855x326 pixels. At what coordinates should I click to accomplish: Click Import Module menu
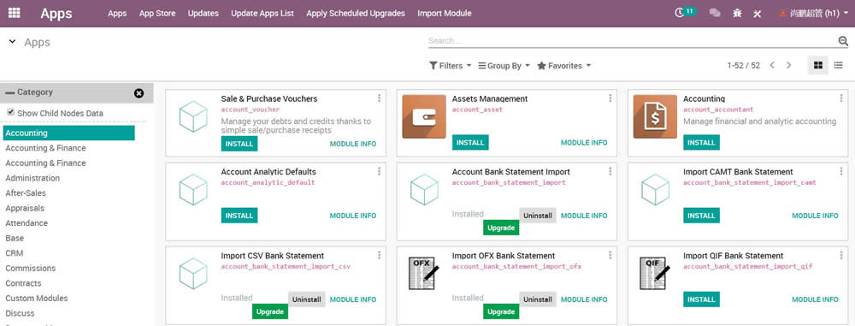pyautogui.click(x=445, y=13)
